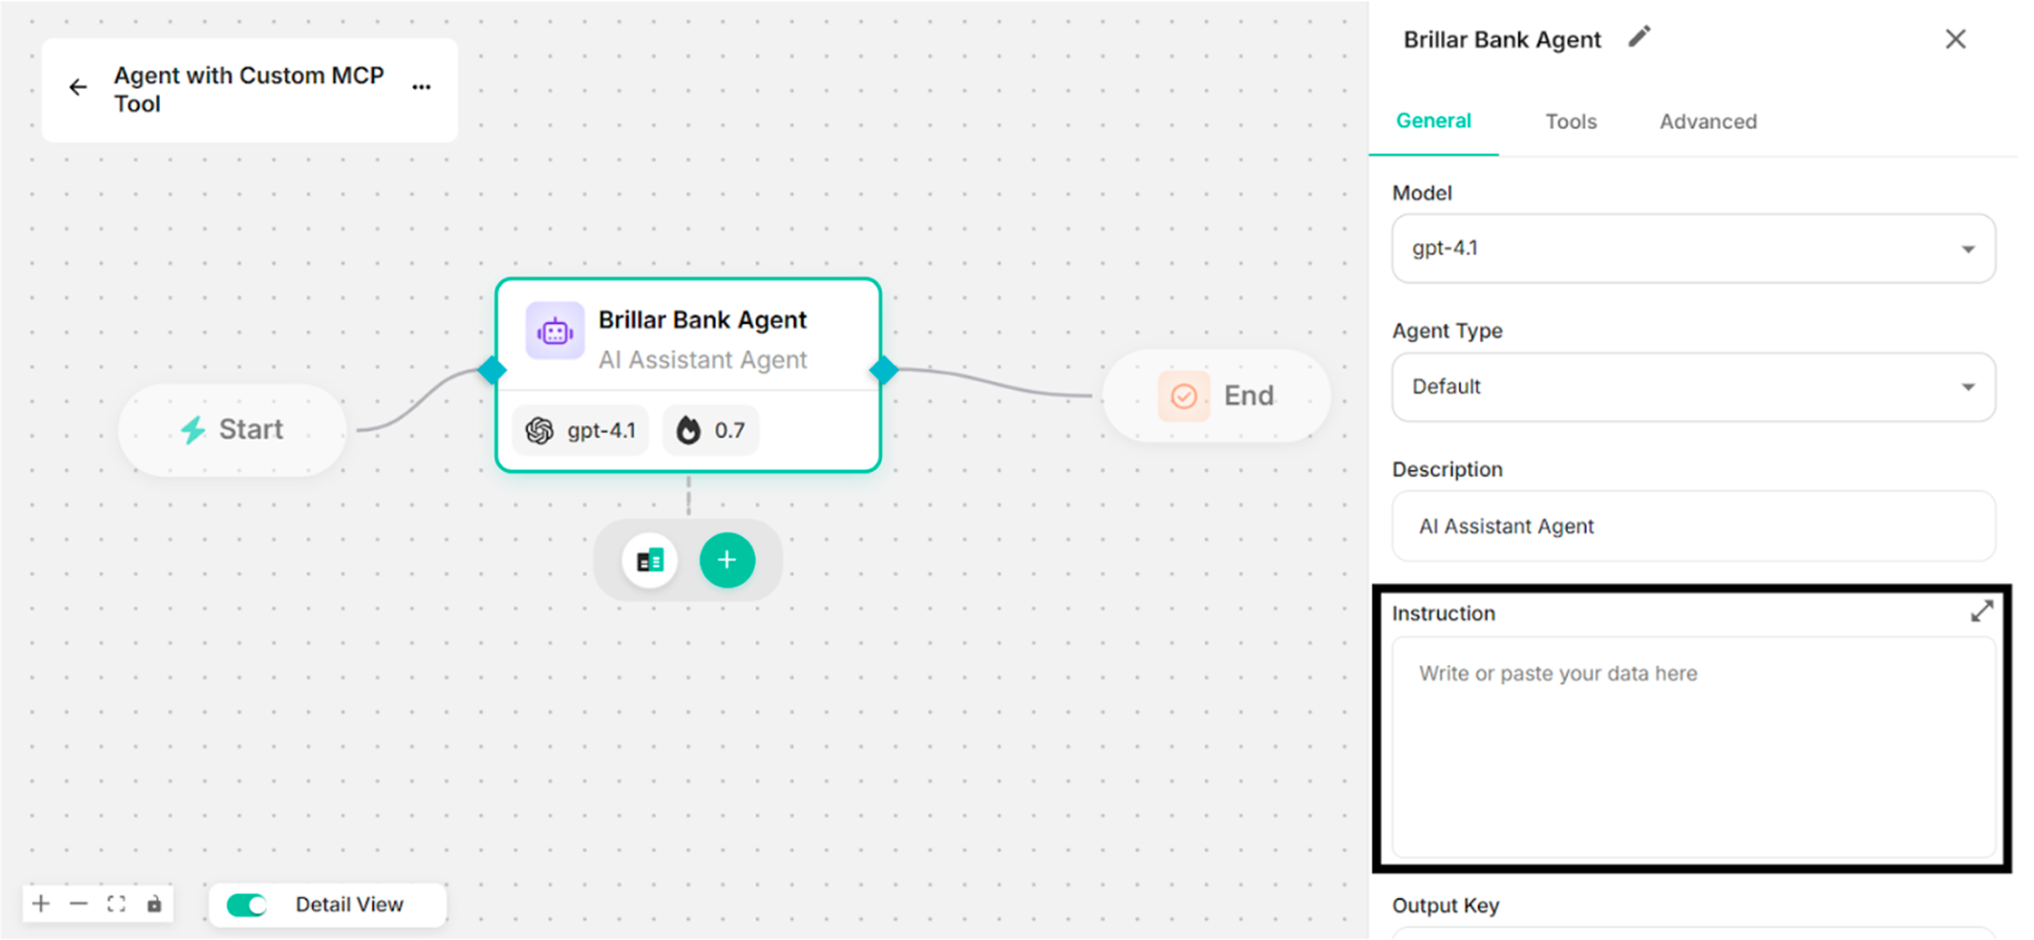The width and height of the screenshot is (2034, 940).
Task: Open the Advanced tab
Action: pyautogui.click(x=1707, y=122)
